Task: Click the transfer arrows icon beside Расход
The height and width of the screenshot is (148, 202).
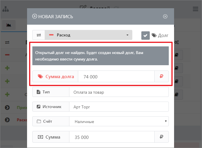Action: (x=39, y=35)
